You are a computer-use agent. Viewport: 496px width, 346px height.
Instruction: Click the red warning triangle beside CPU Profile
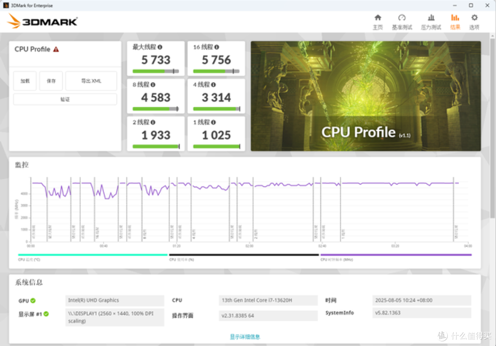[x=56, y=49]
